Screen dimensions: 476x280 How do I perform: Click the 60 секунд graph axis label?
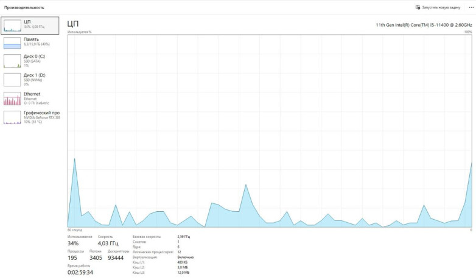74,230
